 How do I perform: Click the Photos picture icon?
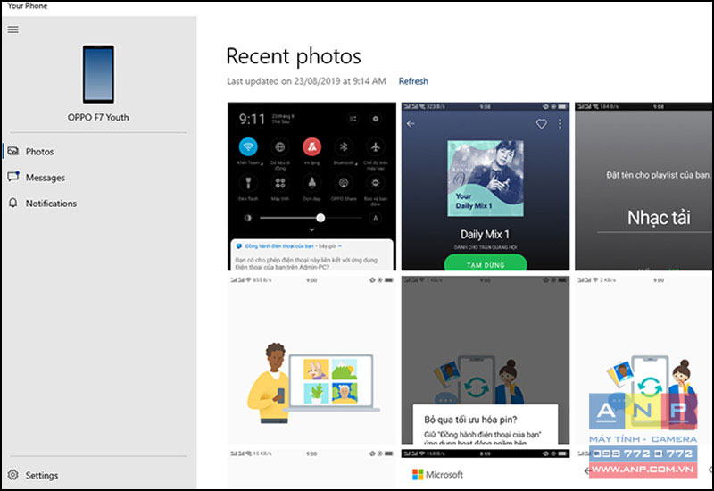coord(13,151)
